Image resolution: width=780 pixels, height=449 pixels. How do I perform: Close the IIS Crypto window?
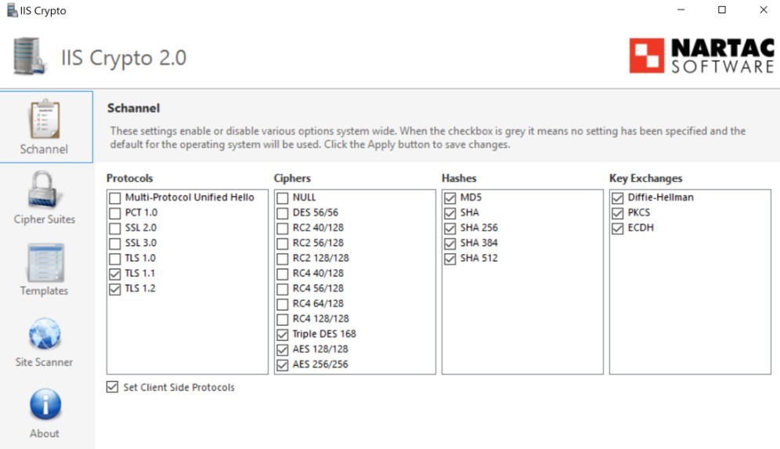763,10
